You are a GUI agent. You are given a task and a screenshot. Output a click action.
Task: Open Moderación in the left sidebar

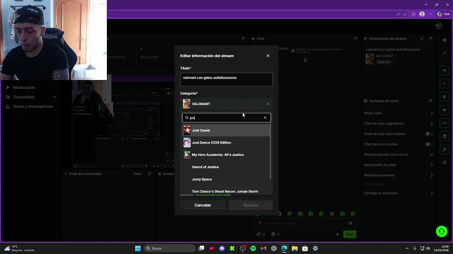point(24,87)
